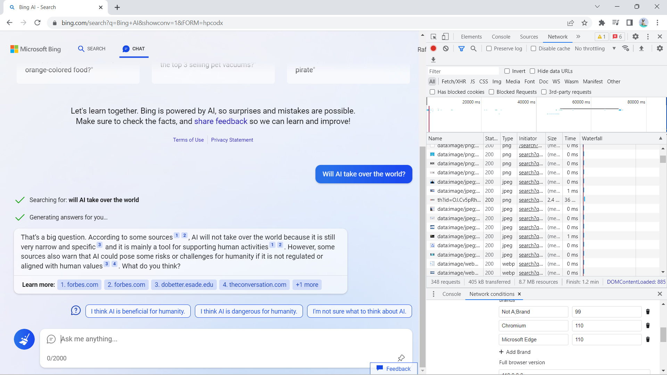Focus the network Filter text field
The image size is (667, 375).
pyautogui.click(x=463, y=71)
